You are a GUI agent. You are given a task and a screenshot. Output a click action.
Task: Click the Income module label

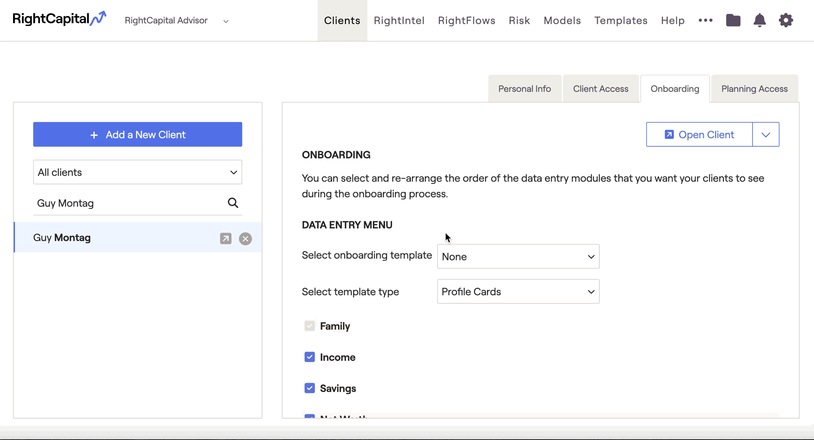pos(338,357)
